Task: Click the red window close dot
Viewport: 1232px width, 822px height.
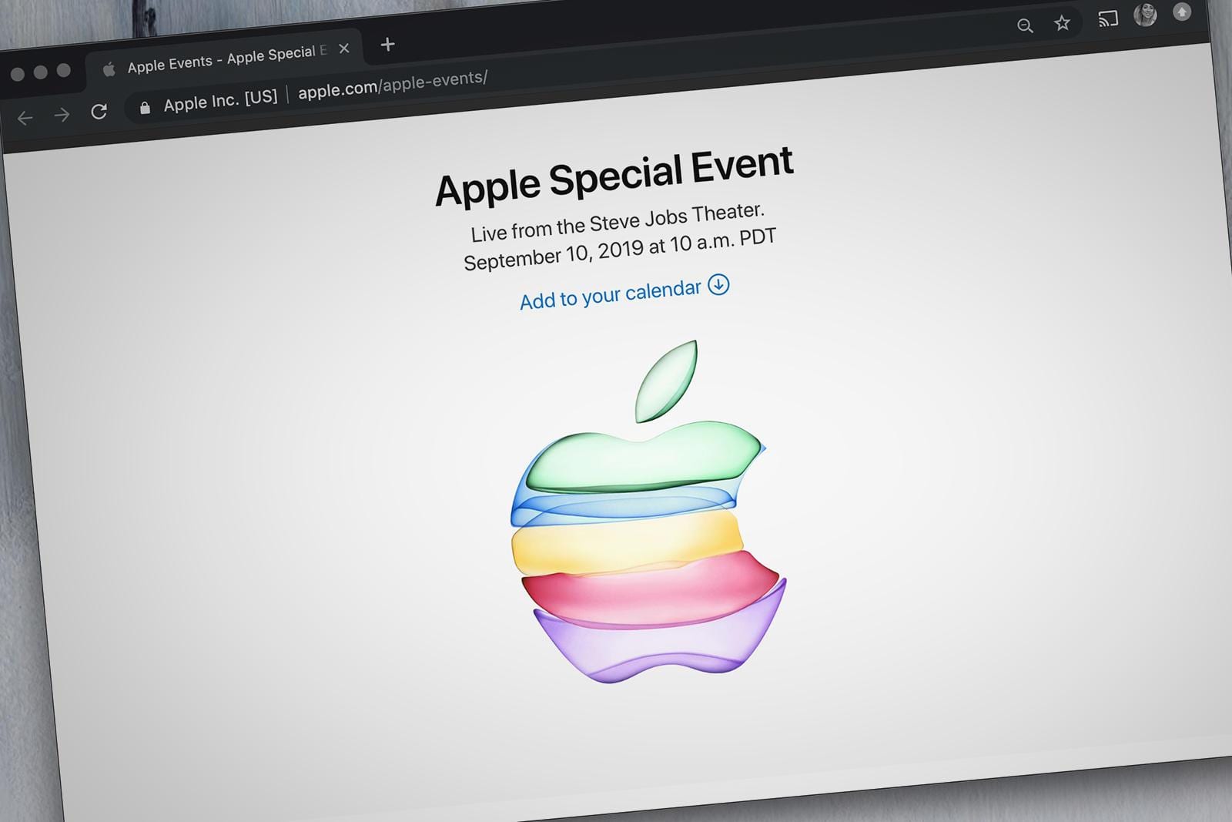Action: tap(18, 74)
